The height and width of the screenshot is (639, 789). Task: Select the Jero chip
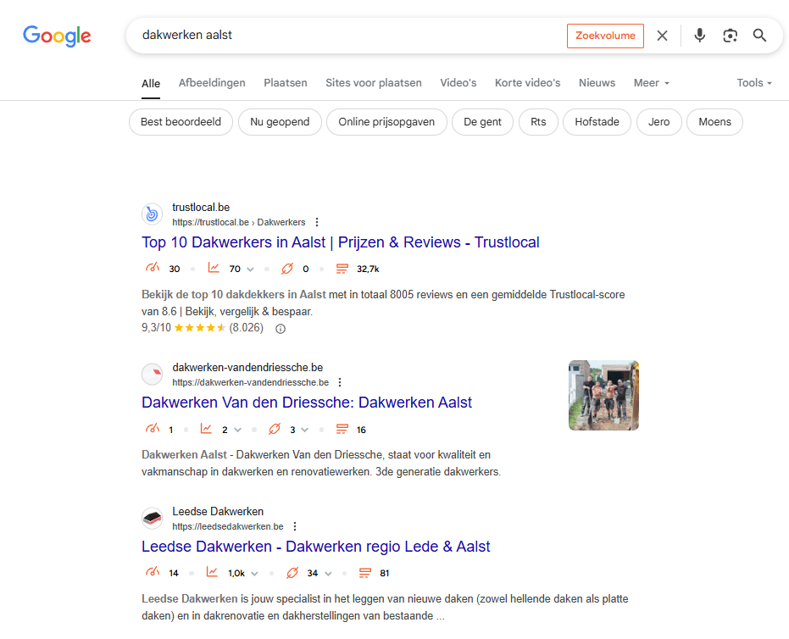tap(658, 122)
